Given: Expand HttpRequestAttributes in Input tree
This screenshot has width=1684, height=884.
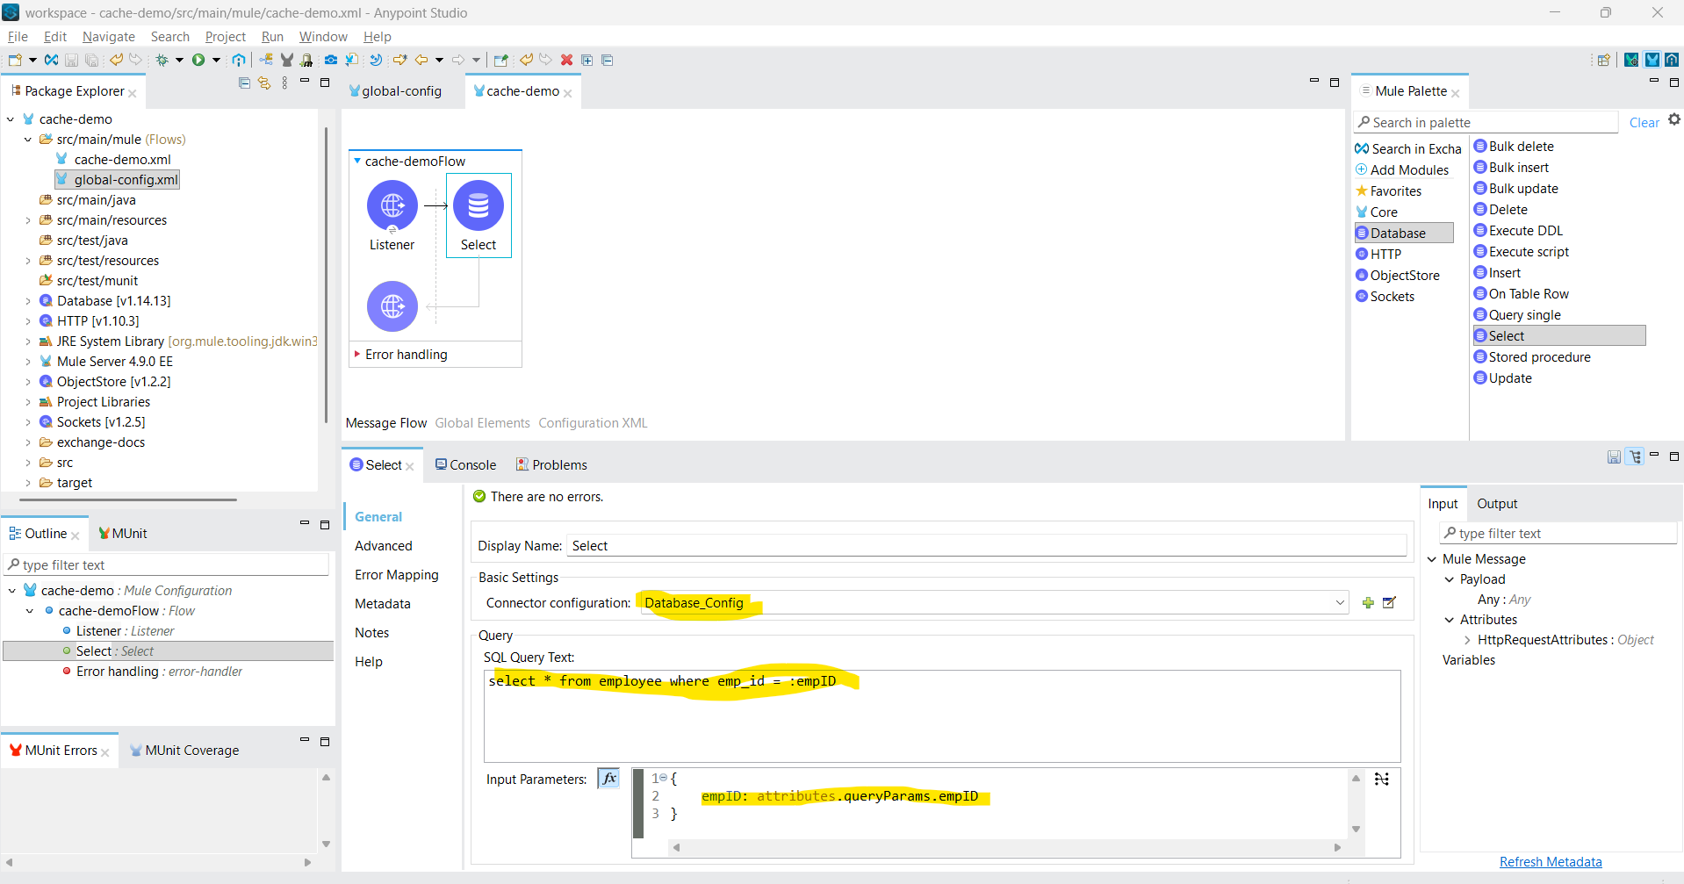Looking at the screenshot, I should [x=1467, y=640].
